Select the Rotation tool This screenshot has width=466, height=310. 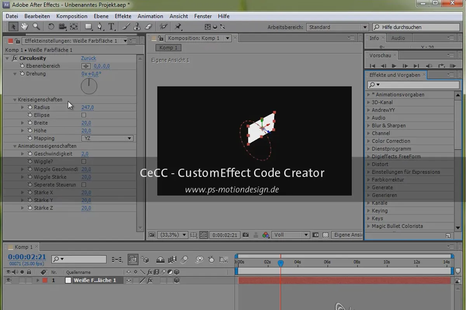pyautogui.click(x=51, y=26)
